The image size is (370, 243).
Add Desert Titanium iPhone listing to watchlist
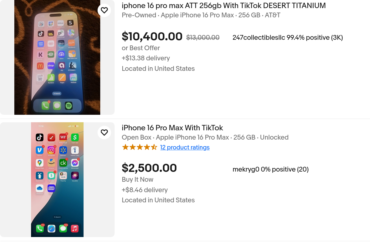point(104,10)
